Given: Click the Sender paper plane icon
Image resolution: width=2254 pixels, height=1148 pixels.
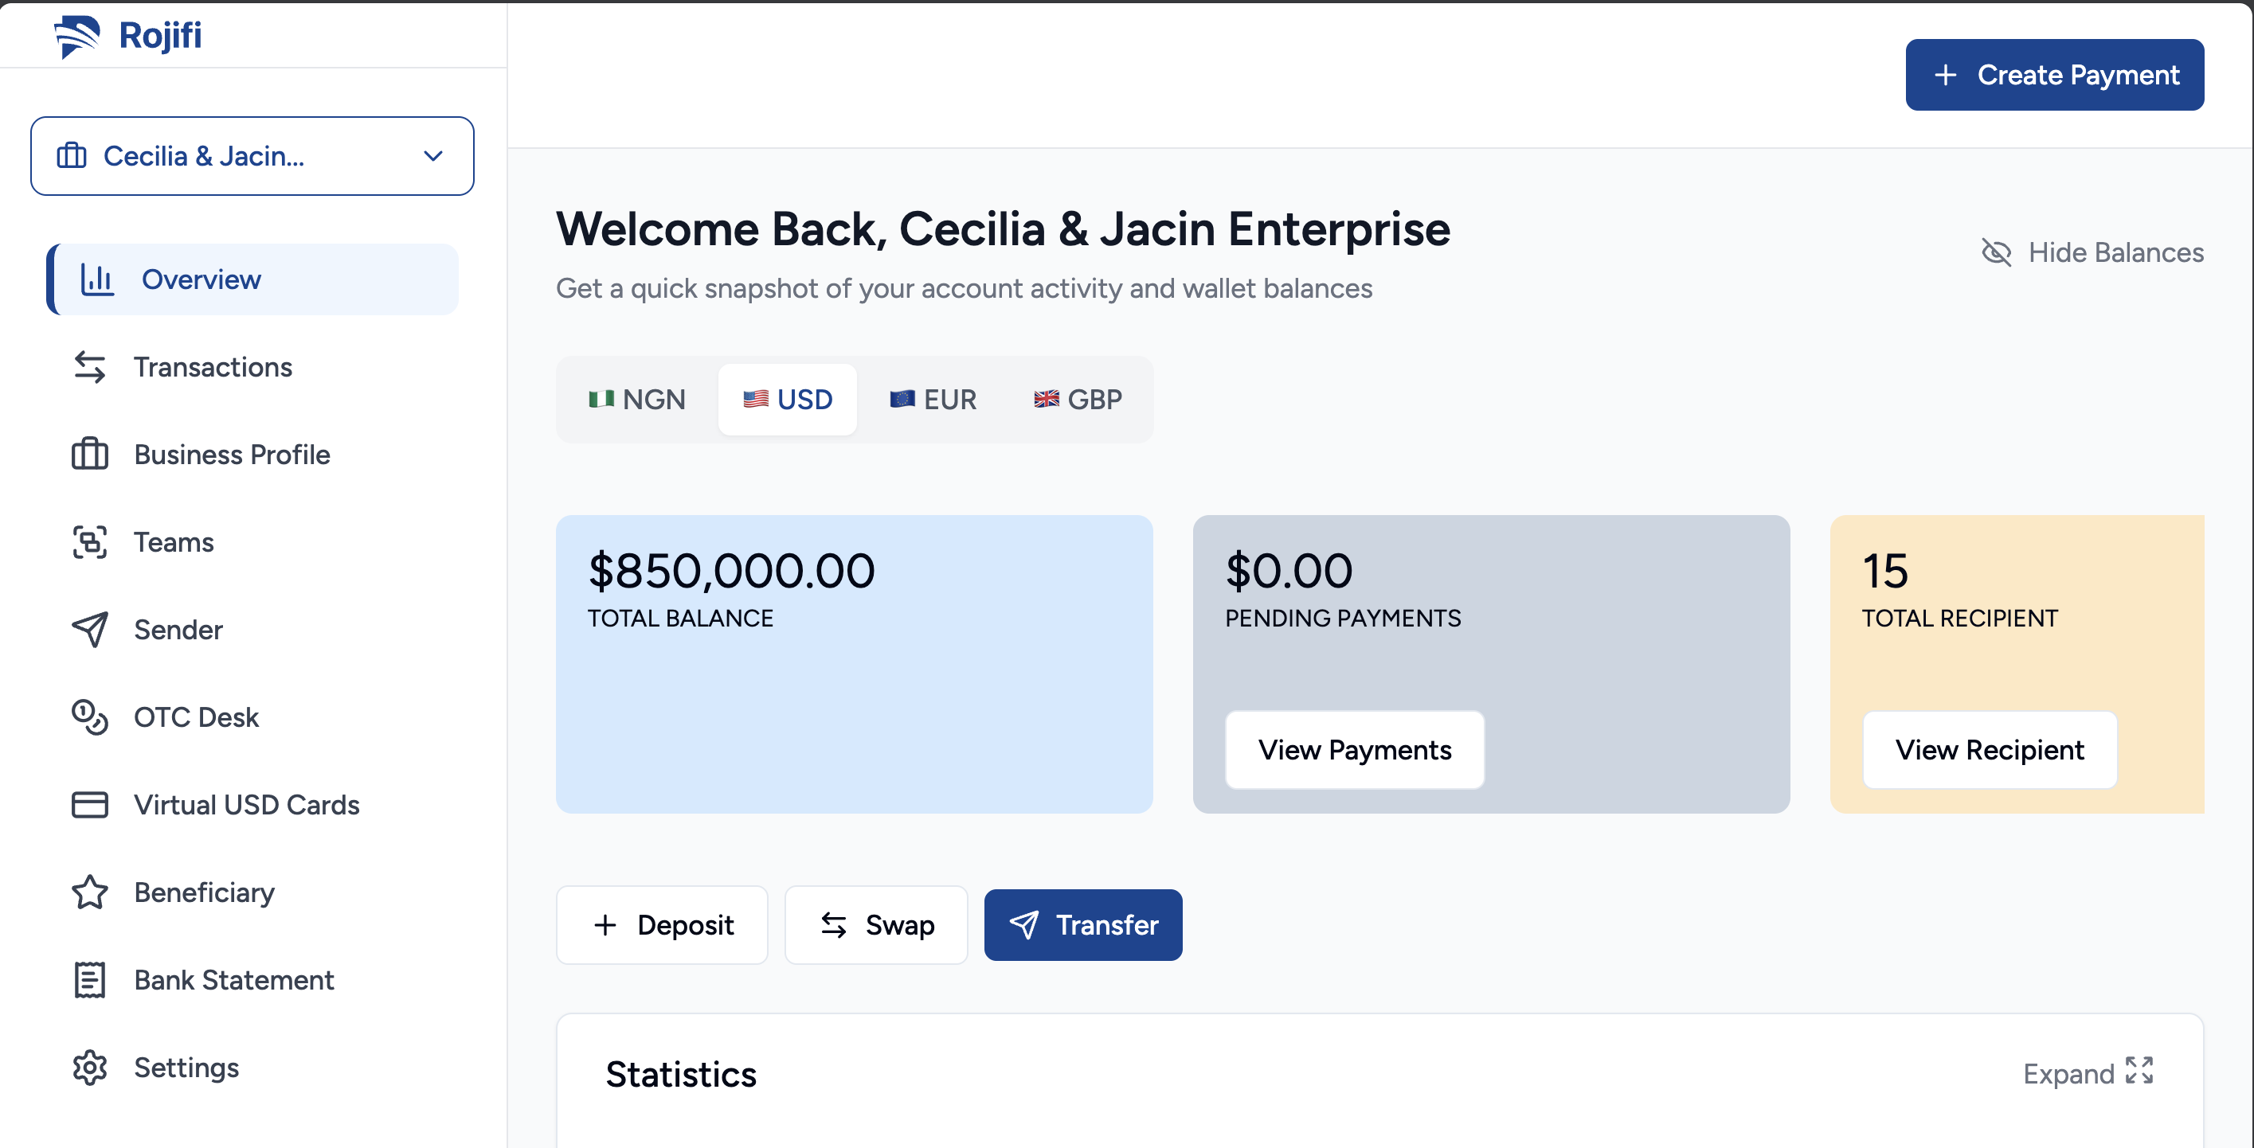Looking at the screenshot, I should coord(89,630).
